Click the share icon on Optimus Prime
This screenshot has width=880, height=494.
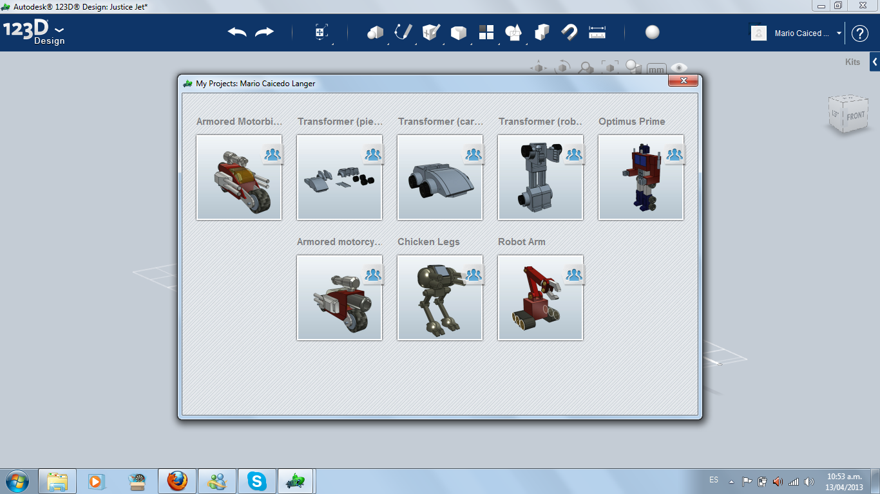pyautogui.click(x=674, y=154)
